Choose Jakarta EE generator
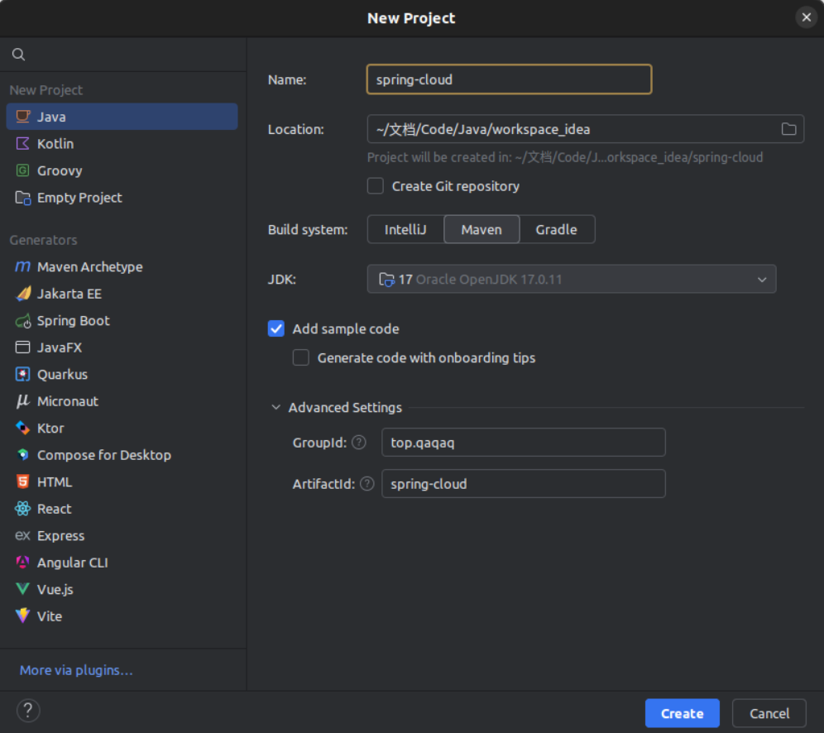This screenshot has height=733, width=824. 122,293
